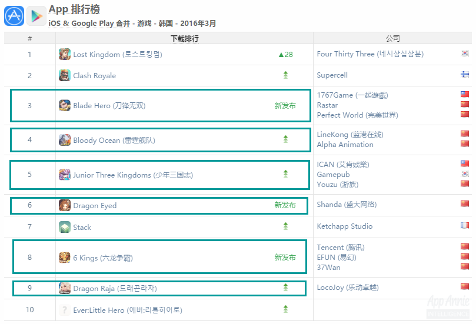Open the Blade Hero game icon
This screenshot has width=476, height=324.
(65, 105)
